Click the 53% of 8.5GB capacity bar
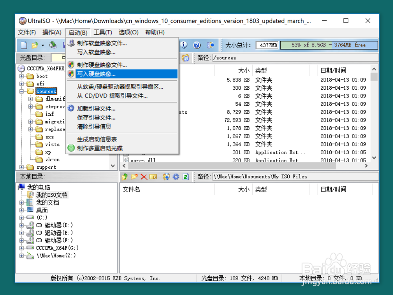Viewport: 393px width, 295px height. 329,45
